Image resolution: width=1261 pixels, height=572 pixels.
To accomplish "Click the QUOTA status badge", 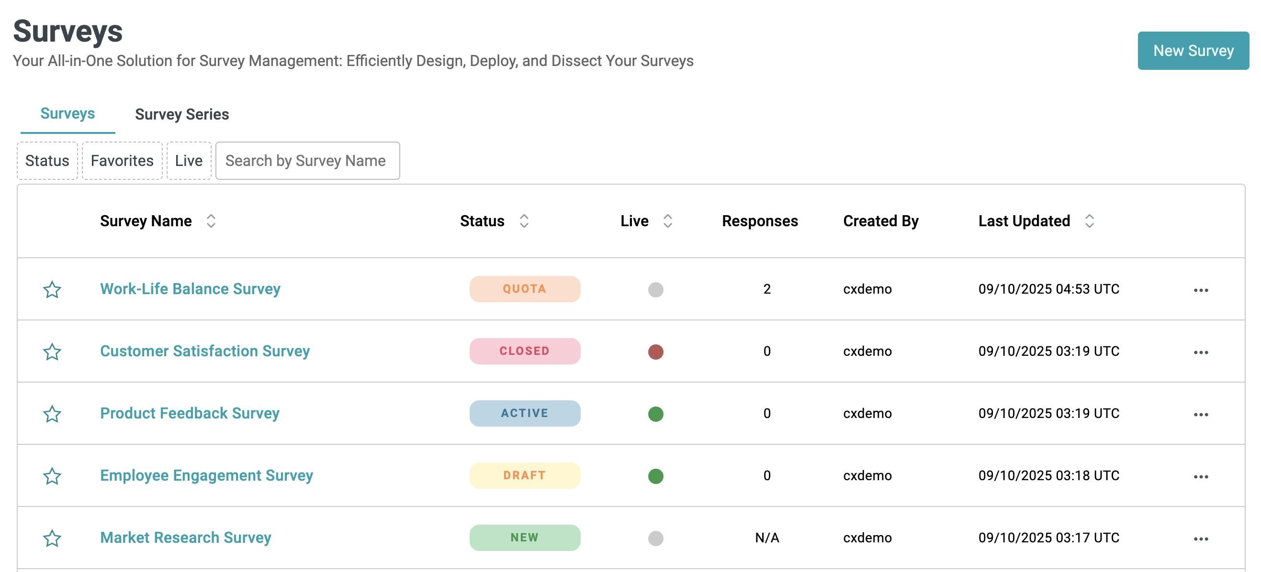I will coord(524,288).
